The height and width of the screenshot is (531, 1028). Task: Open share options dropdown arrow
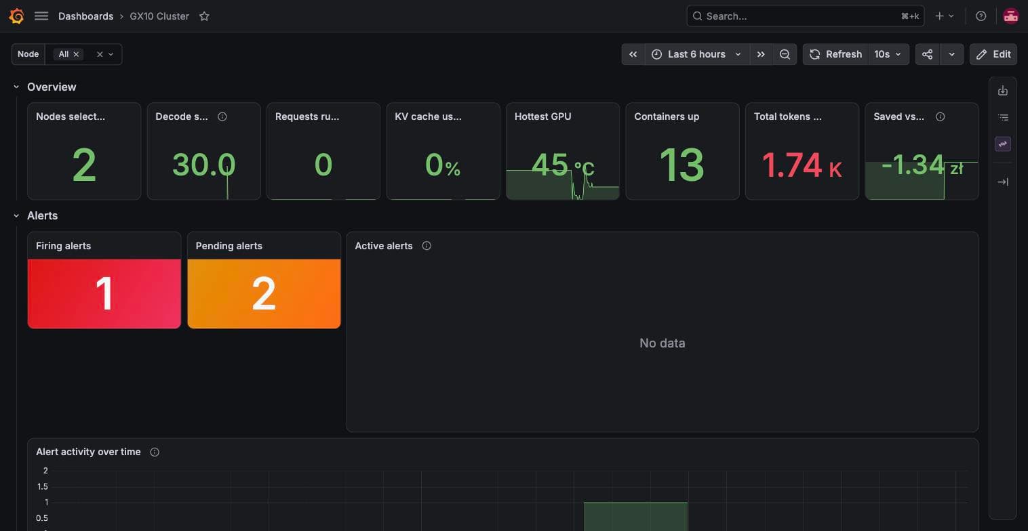coord(951,54)
